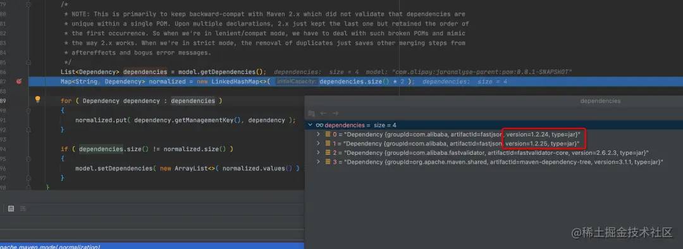Click the yellow intention lightbulb icon

[37, 99]
